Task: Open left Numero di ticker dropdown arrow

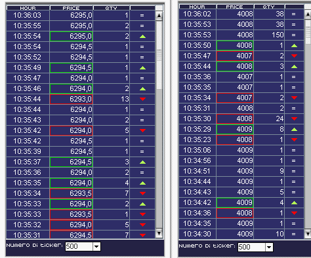Action: pos(96,247)
